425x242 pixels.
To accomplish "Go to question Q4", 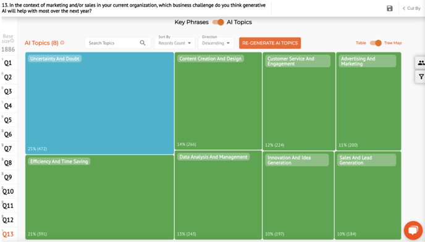I will tap(8, 106).
